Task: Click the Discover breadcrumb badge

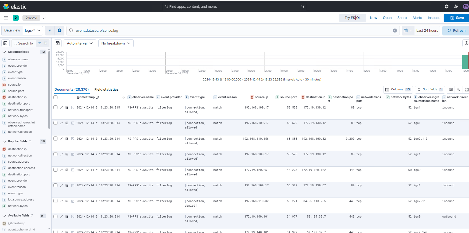Action: [32, 18]
